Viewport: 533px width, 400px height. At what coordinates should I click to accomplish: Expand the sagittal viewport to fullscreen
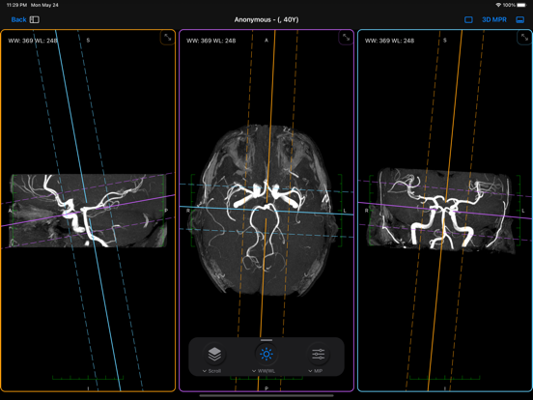coord(168,38)
